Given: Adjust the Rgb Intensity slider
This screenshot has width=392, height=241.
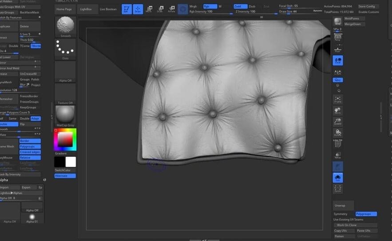Looking at the screenshot, I should (x=211, y=12).
